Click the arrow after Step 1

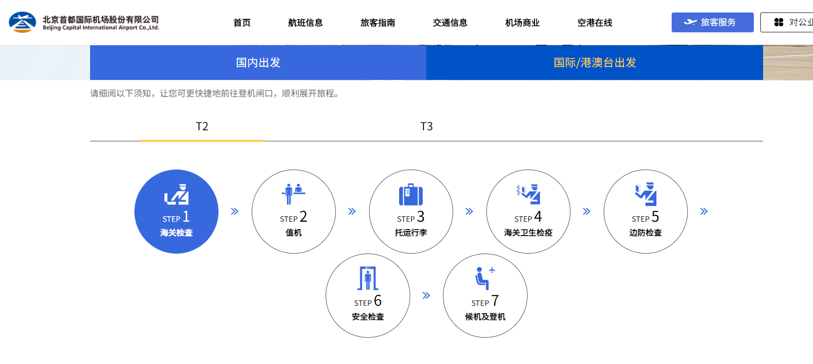click(x=235, y=212)
